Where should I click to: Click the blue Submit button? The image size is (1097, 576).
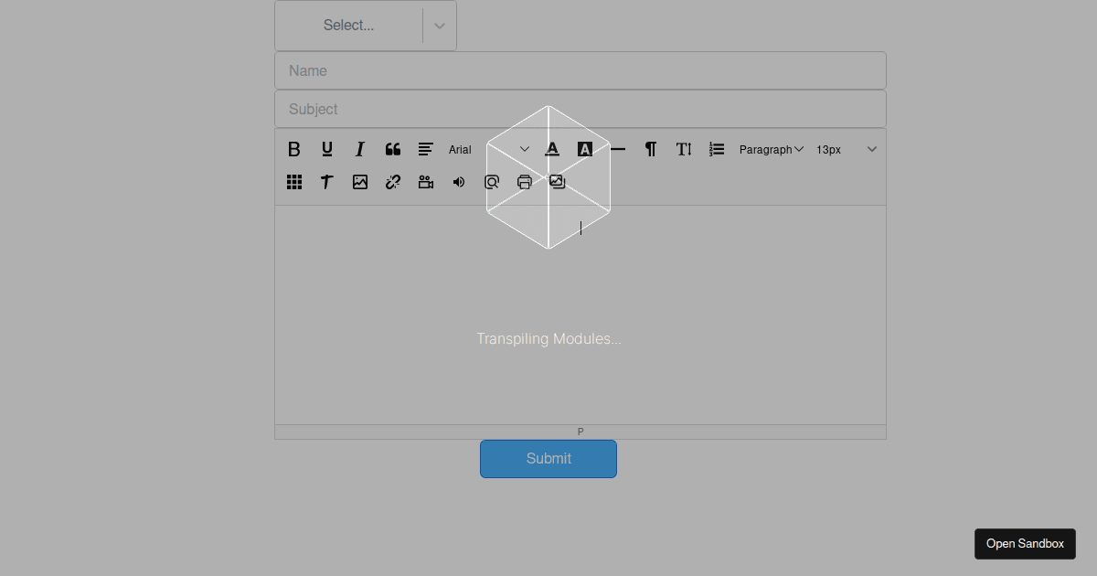(548, 459)
